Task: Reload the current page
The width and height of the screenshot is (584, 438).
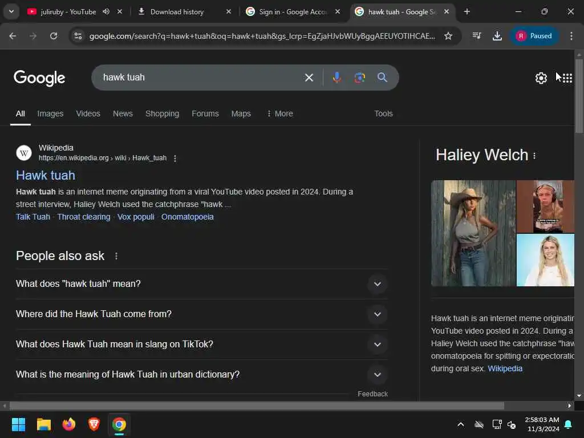Action: pos(54,36)
